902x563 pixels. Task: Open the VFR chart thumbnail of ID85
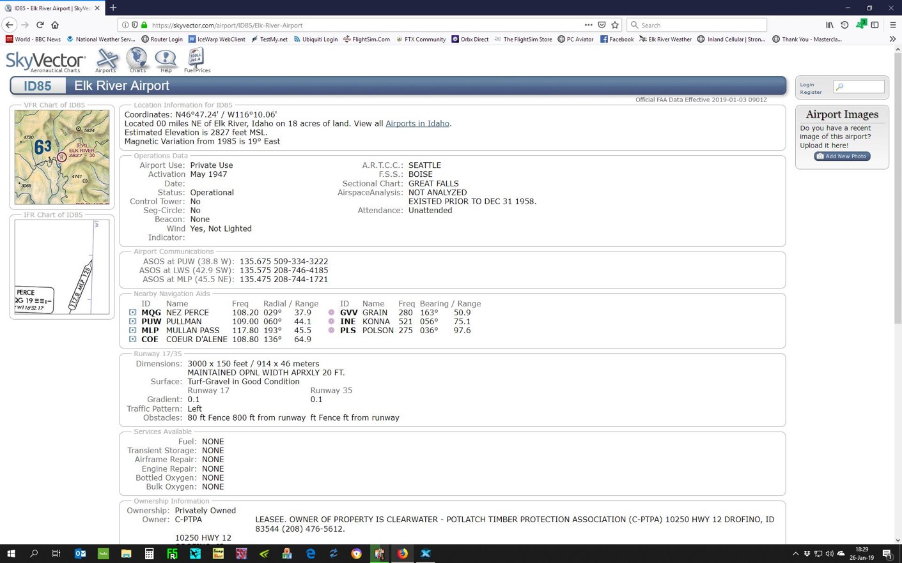point(62,157)
